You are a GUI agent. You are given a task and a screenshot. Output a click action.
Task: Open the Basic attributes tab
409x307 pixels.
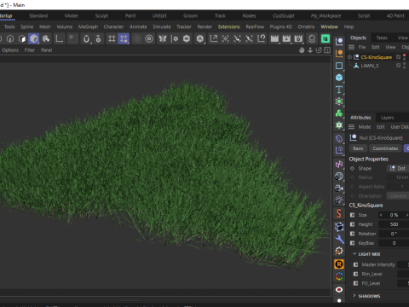click(358, 148)
